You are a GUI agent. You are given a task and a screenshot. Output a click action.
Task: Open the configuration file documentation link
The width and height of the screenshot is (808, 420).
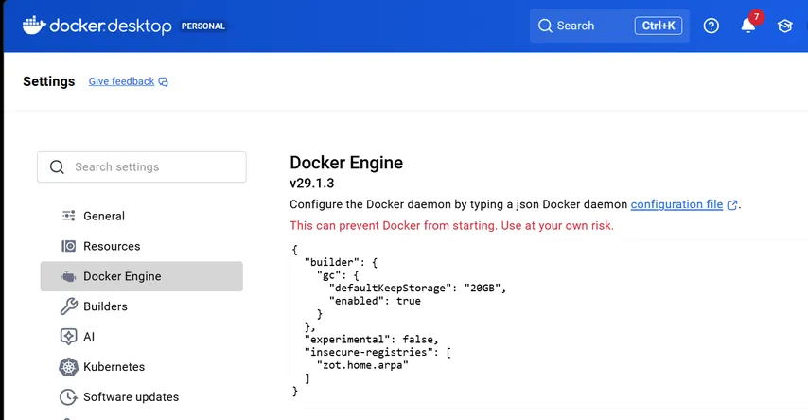click(x=676, y=204)
